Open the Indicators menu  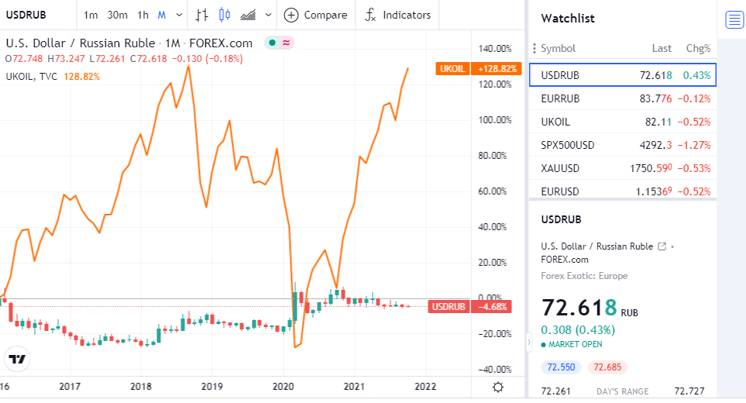(397, 15)
